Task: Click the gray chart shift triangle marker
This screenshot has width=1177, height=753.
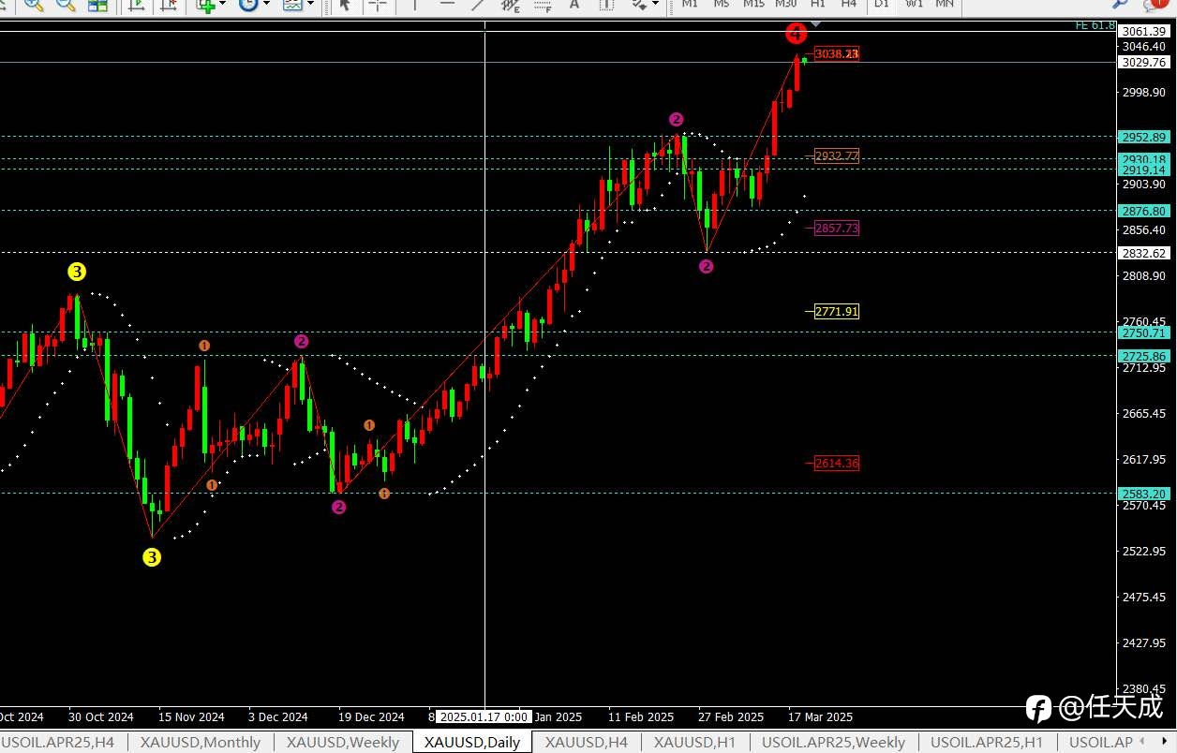Action: (815, 23)
